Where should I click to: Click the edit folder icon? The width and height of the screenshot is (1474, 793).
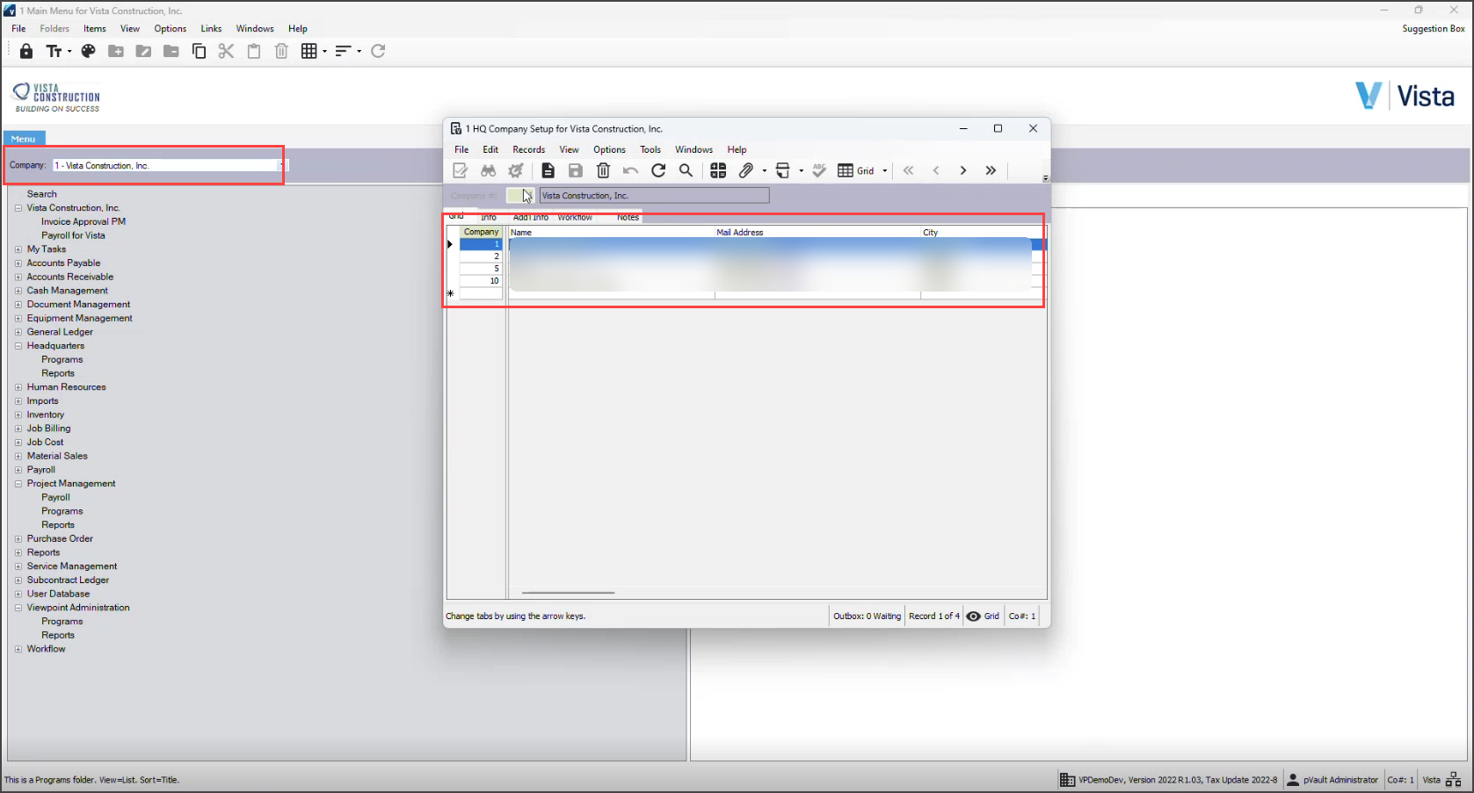(x=143, y=51)
